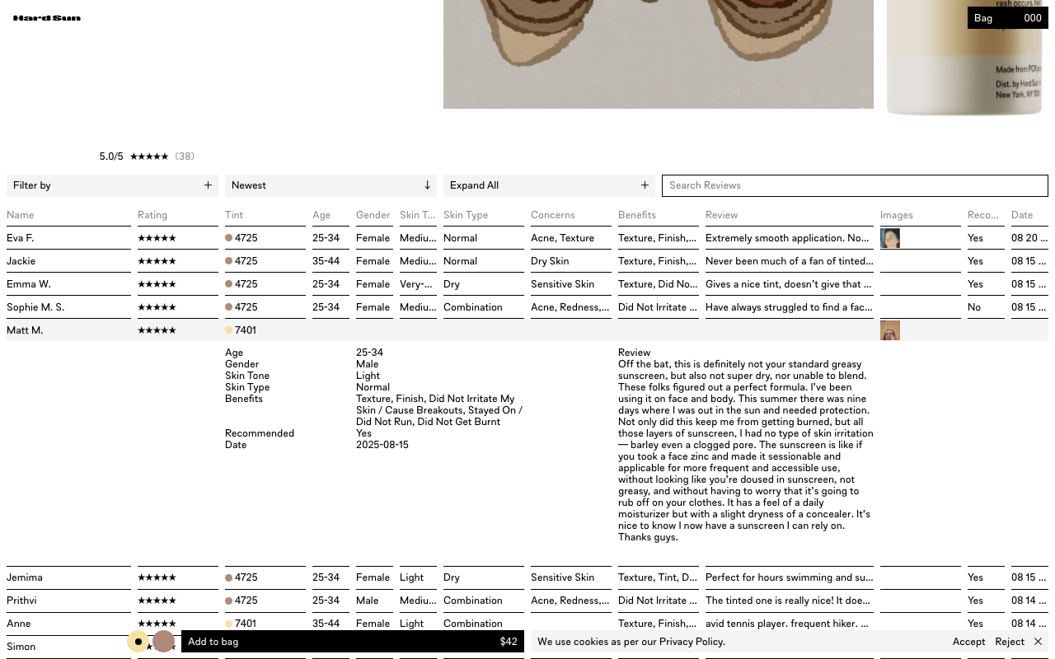This screenshot has width=1055, height=659.
Task: Open Matt M. review image thumbnail
Action: (x=890, y=330)
